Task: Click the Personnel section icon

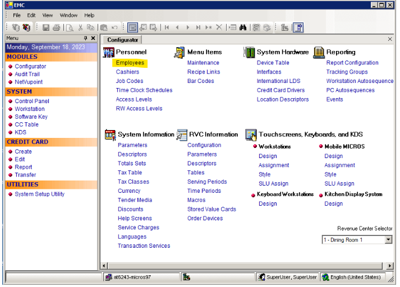Action: tap(109, 52)
